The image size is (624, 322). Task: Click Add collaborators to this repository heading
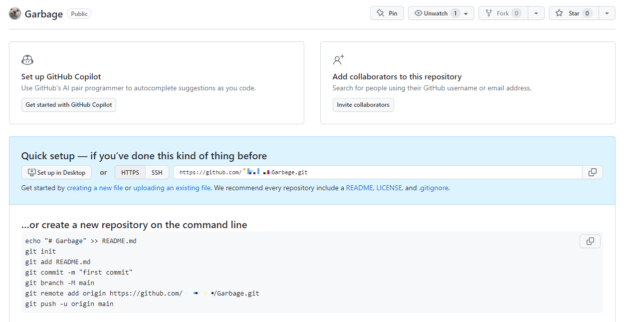pyautogui.click(x=397, y=77)
